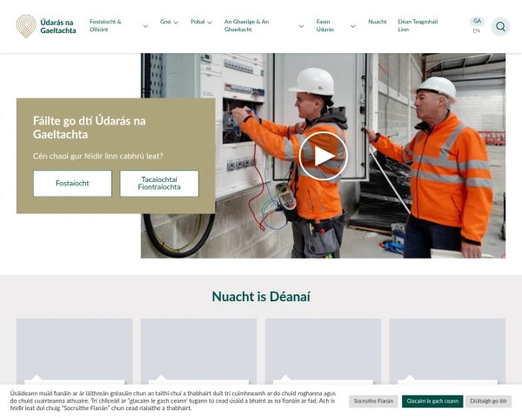
Task: Expand the Pobal menu chevron
Action: coord(210,23)
